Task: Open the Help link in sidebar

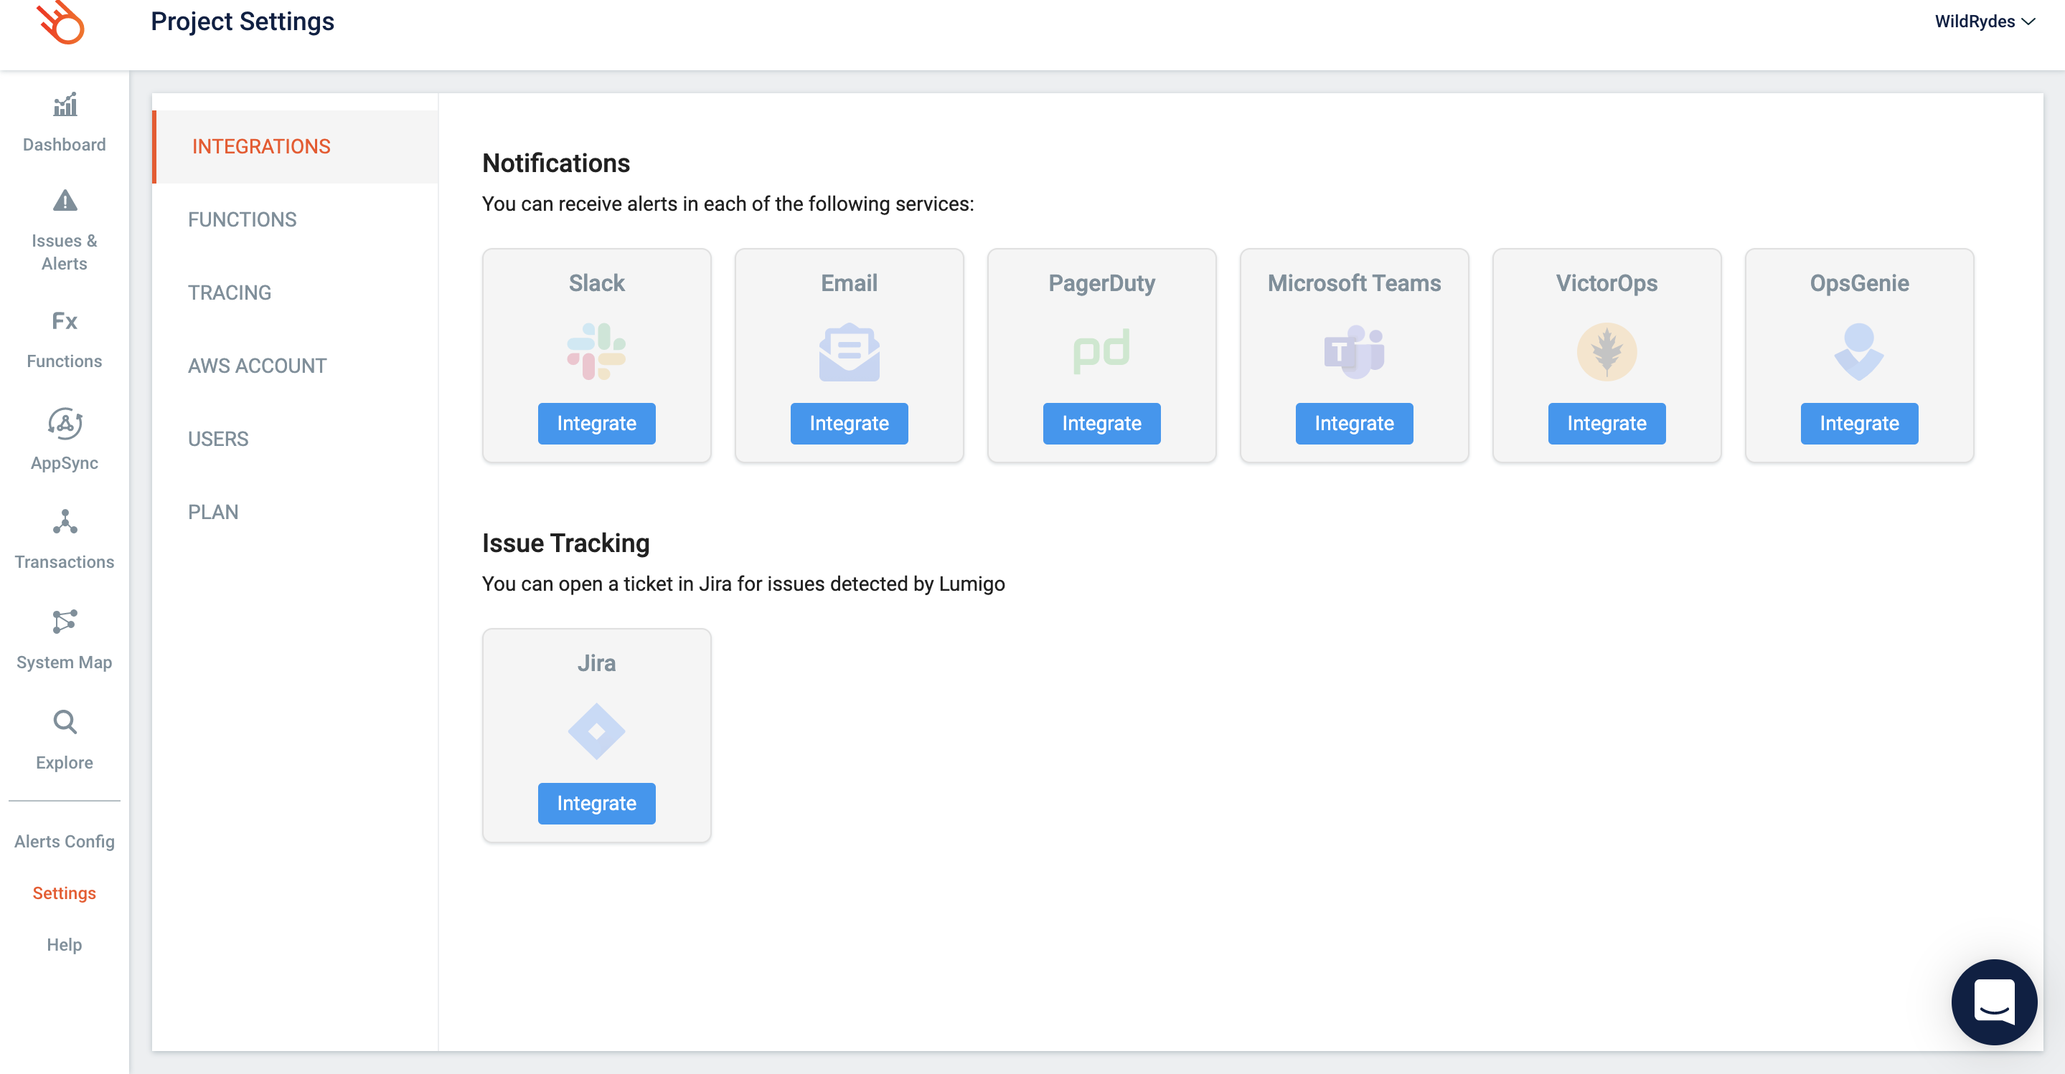Action: click(x=64, y=944)
